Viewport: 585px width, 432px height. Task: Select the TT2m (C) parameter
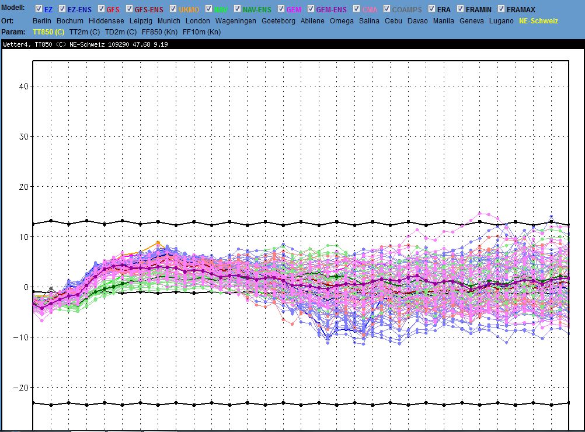pos(84,32)
